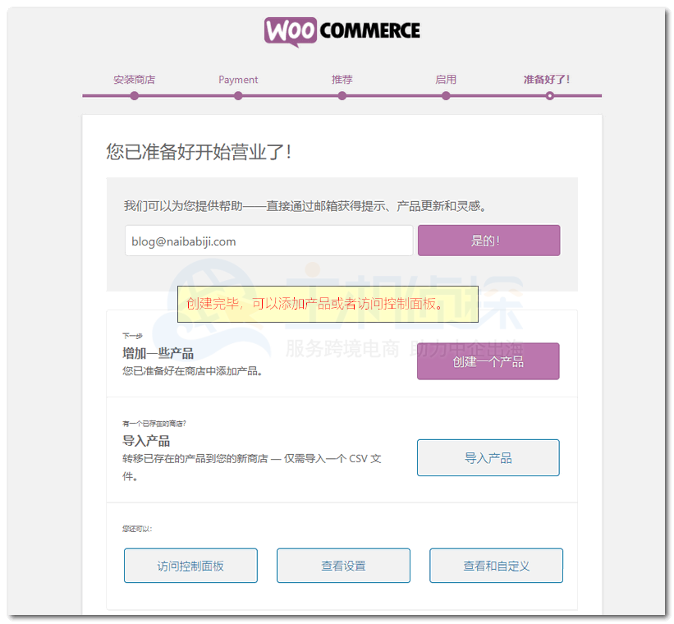The width and height of the screenshot is (674, 624).
Task: Click the 有一个已存在的商店? label
Action: (x=154, y=424)
